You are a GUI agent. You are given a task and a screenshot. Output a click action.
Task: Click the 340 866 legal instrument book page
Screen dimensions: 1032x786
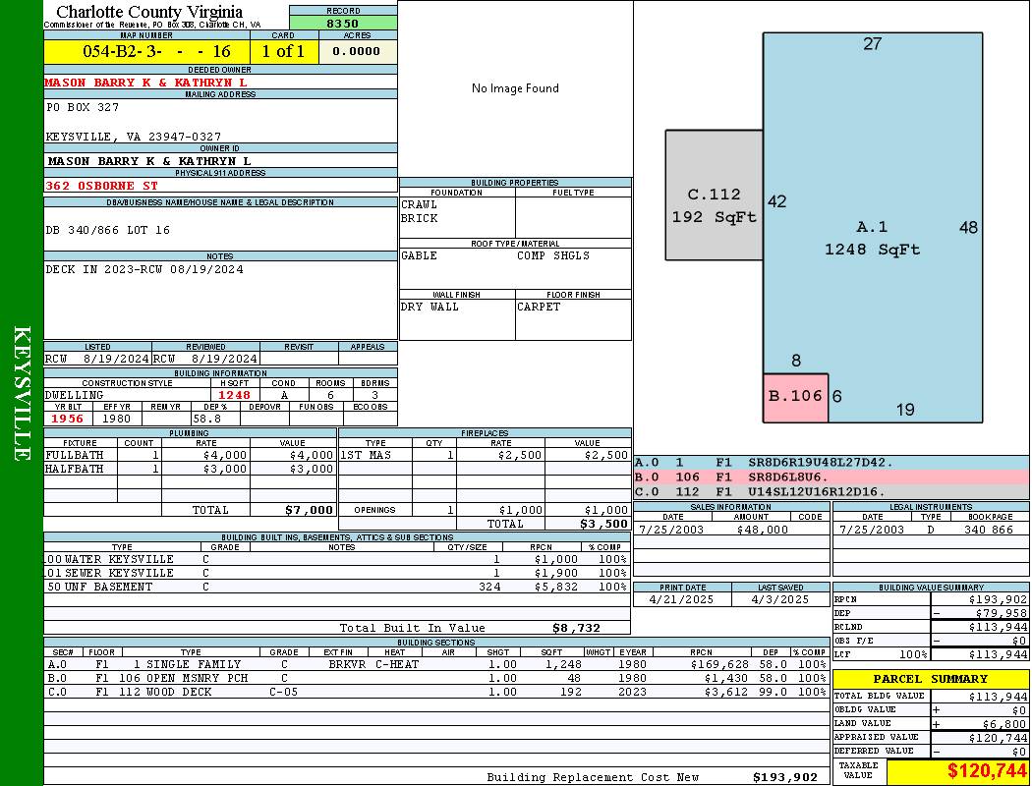(988, 530)
